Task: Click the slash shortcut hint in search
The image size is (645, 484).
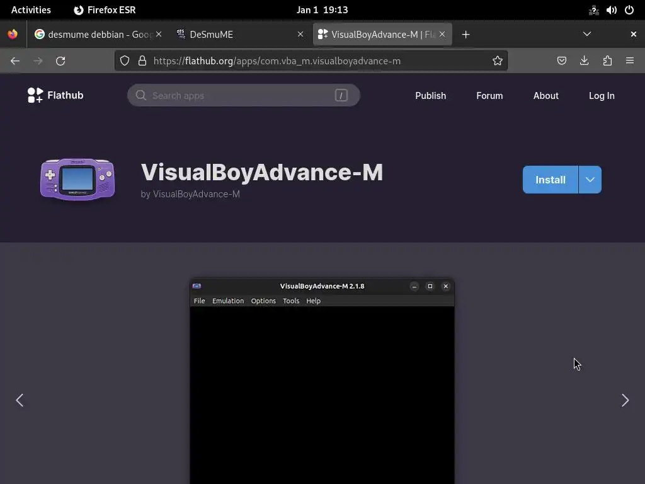Action: pyautogui.click(x=341, y=96)
